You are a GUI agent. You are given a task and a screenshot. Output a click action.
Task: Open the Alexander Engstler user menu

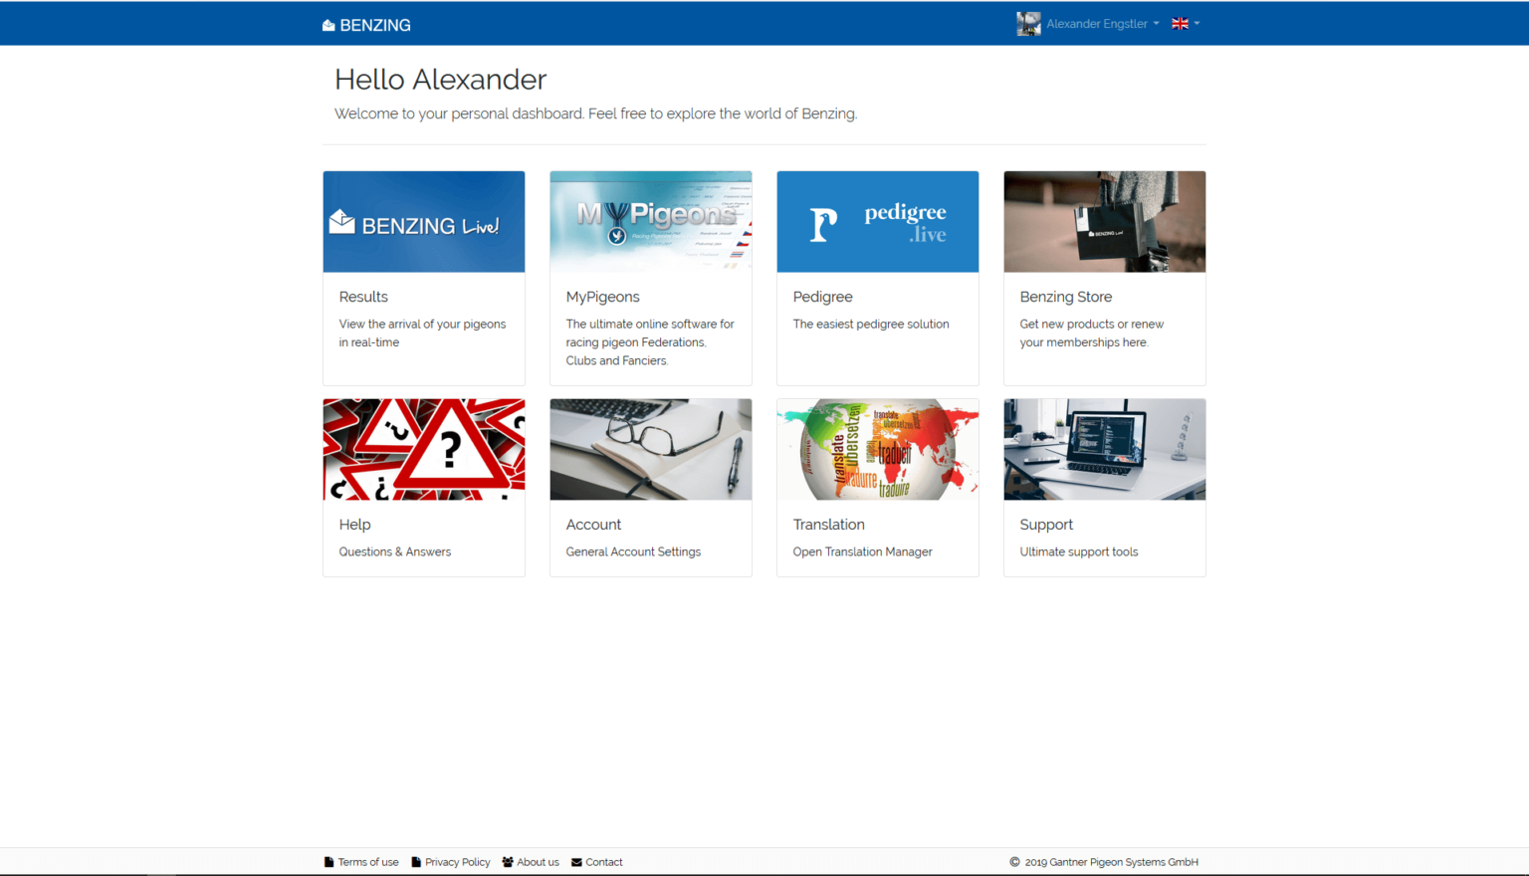[1098, 23]
